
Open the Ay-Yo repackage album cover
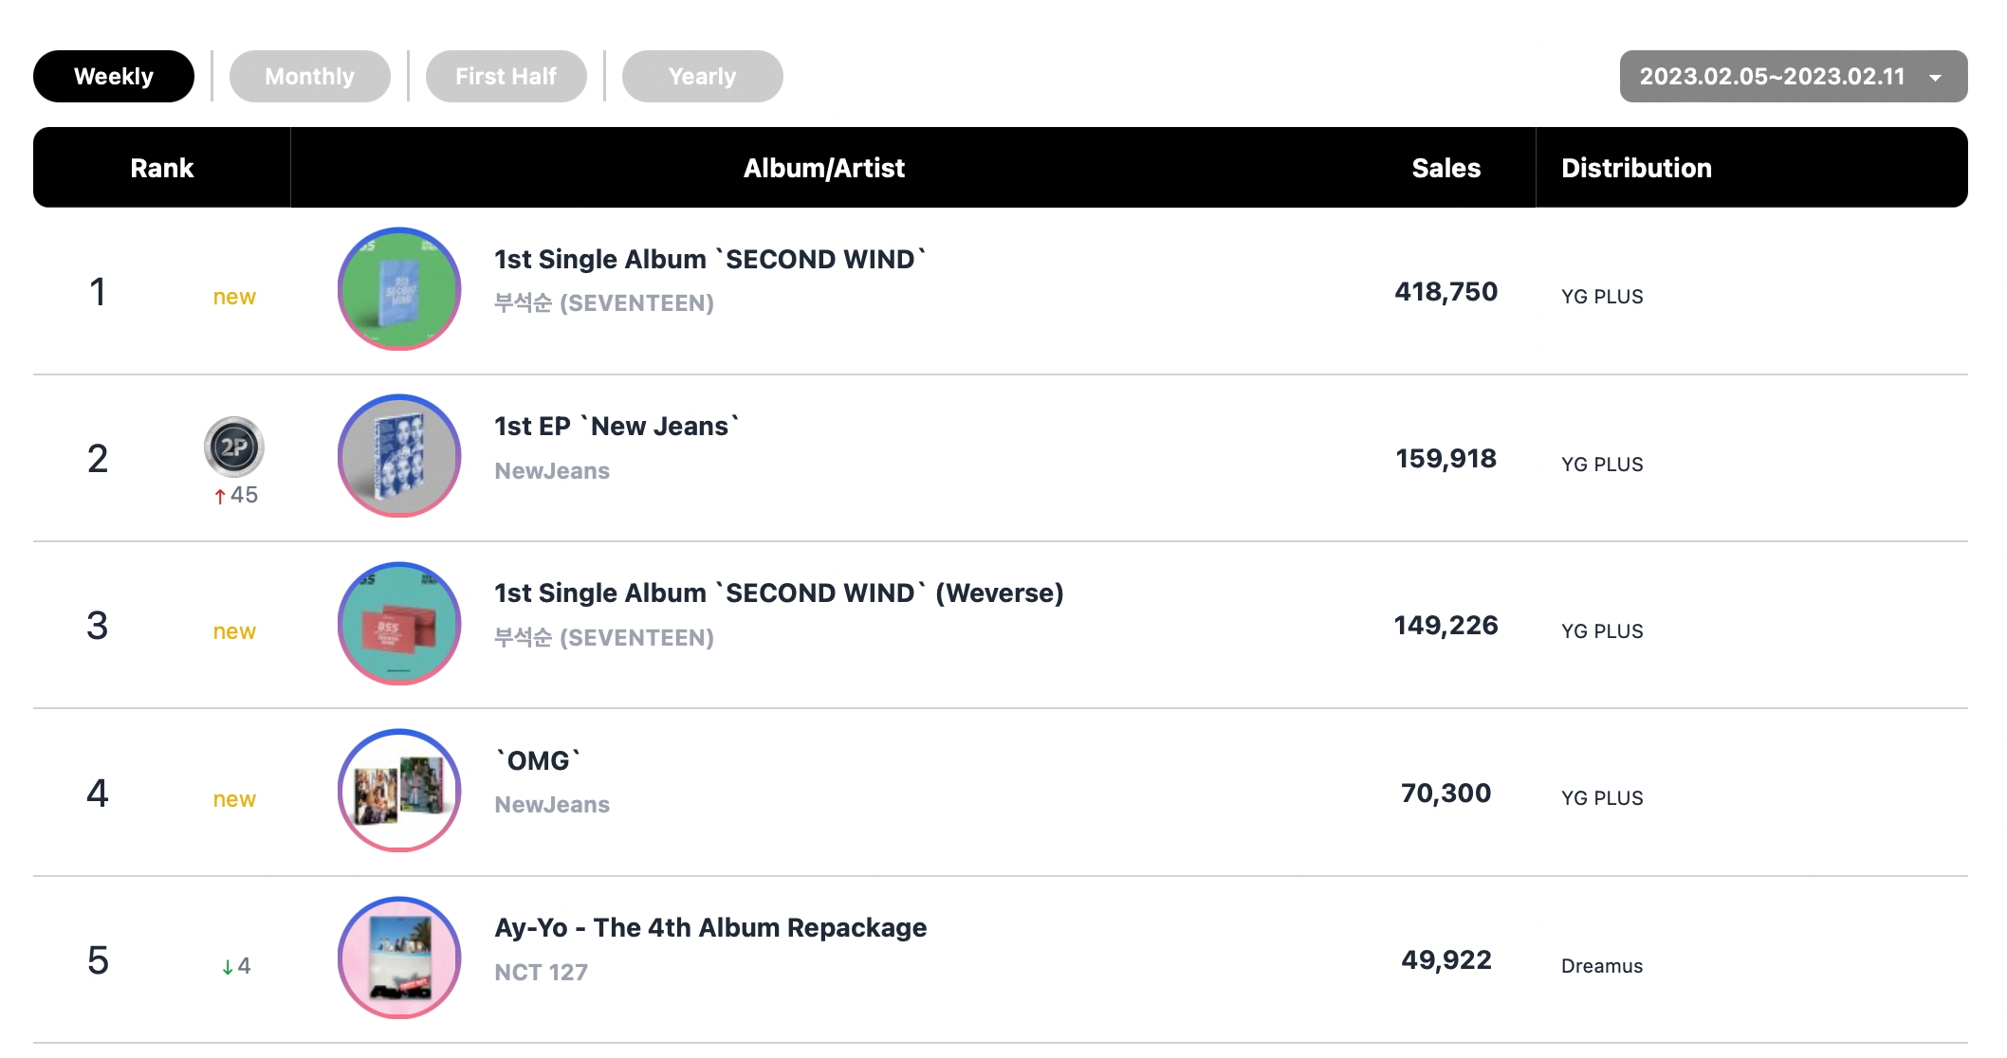[399, 958]
